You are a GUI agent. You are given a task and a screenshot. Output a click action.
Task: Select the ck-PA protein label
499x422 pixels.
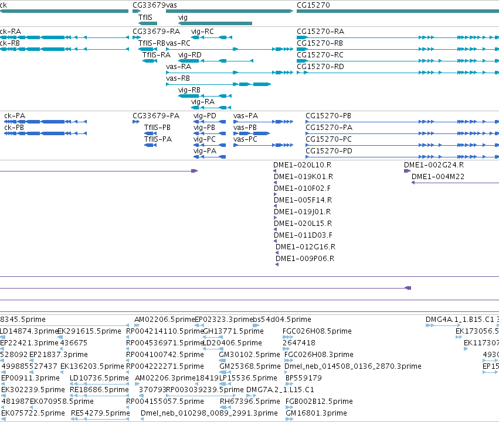tap(15, 116)
